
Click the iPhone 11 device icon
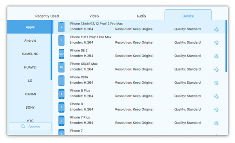click(61, 41)
